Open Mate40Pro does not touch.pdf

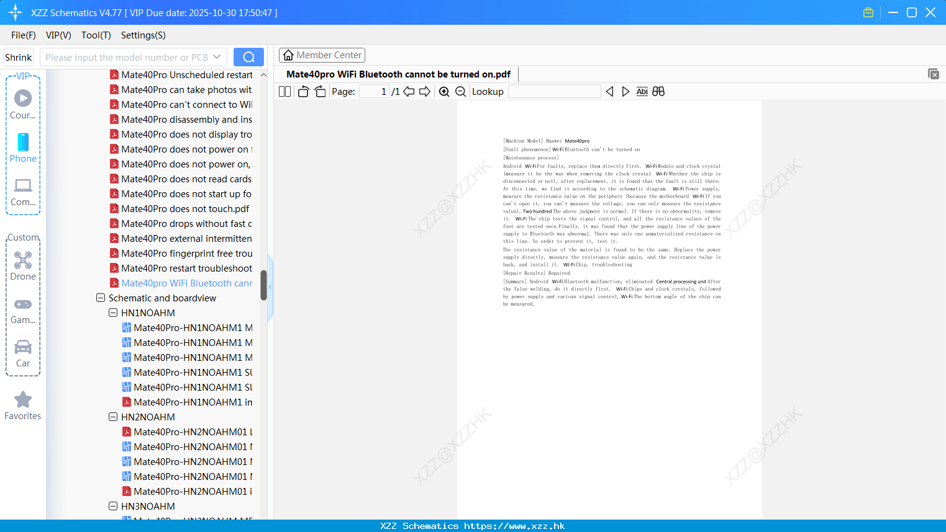(x=180, y=208)
